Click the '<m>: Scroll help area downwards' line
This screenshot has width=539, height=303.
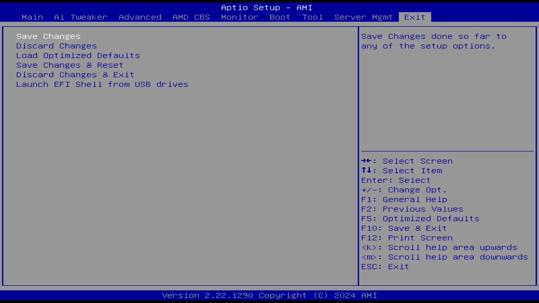pos(445,257)
